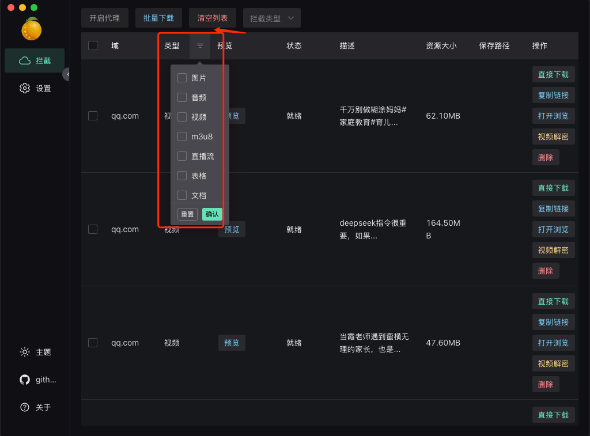Click 确认 in the filter popup
590x436 pixels.
pyautogui.click(x=212, y=214)
